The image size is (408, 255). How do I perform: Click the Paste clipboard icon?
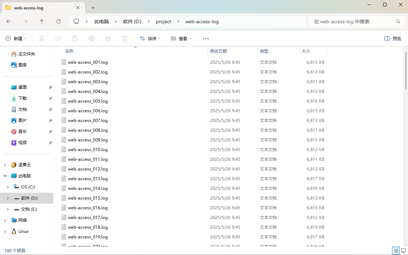(75, 38)
